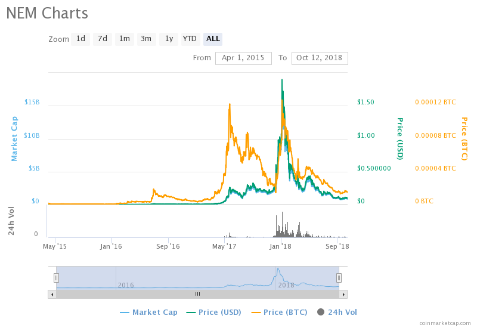477x328 pixels.
Task: Click the 0.00008 BTC axis label
Action: pos(436,135)
